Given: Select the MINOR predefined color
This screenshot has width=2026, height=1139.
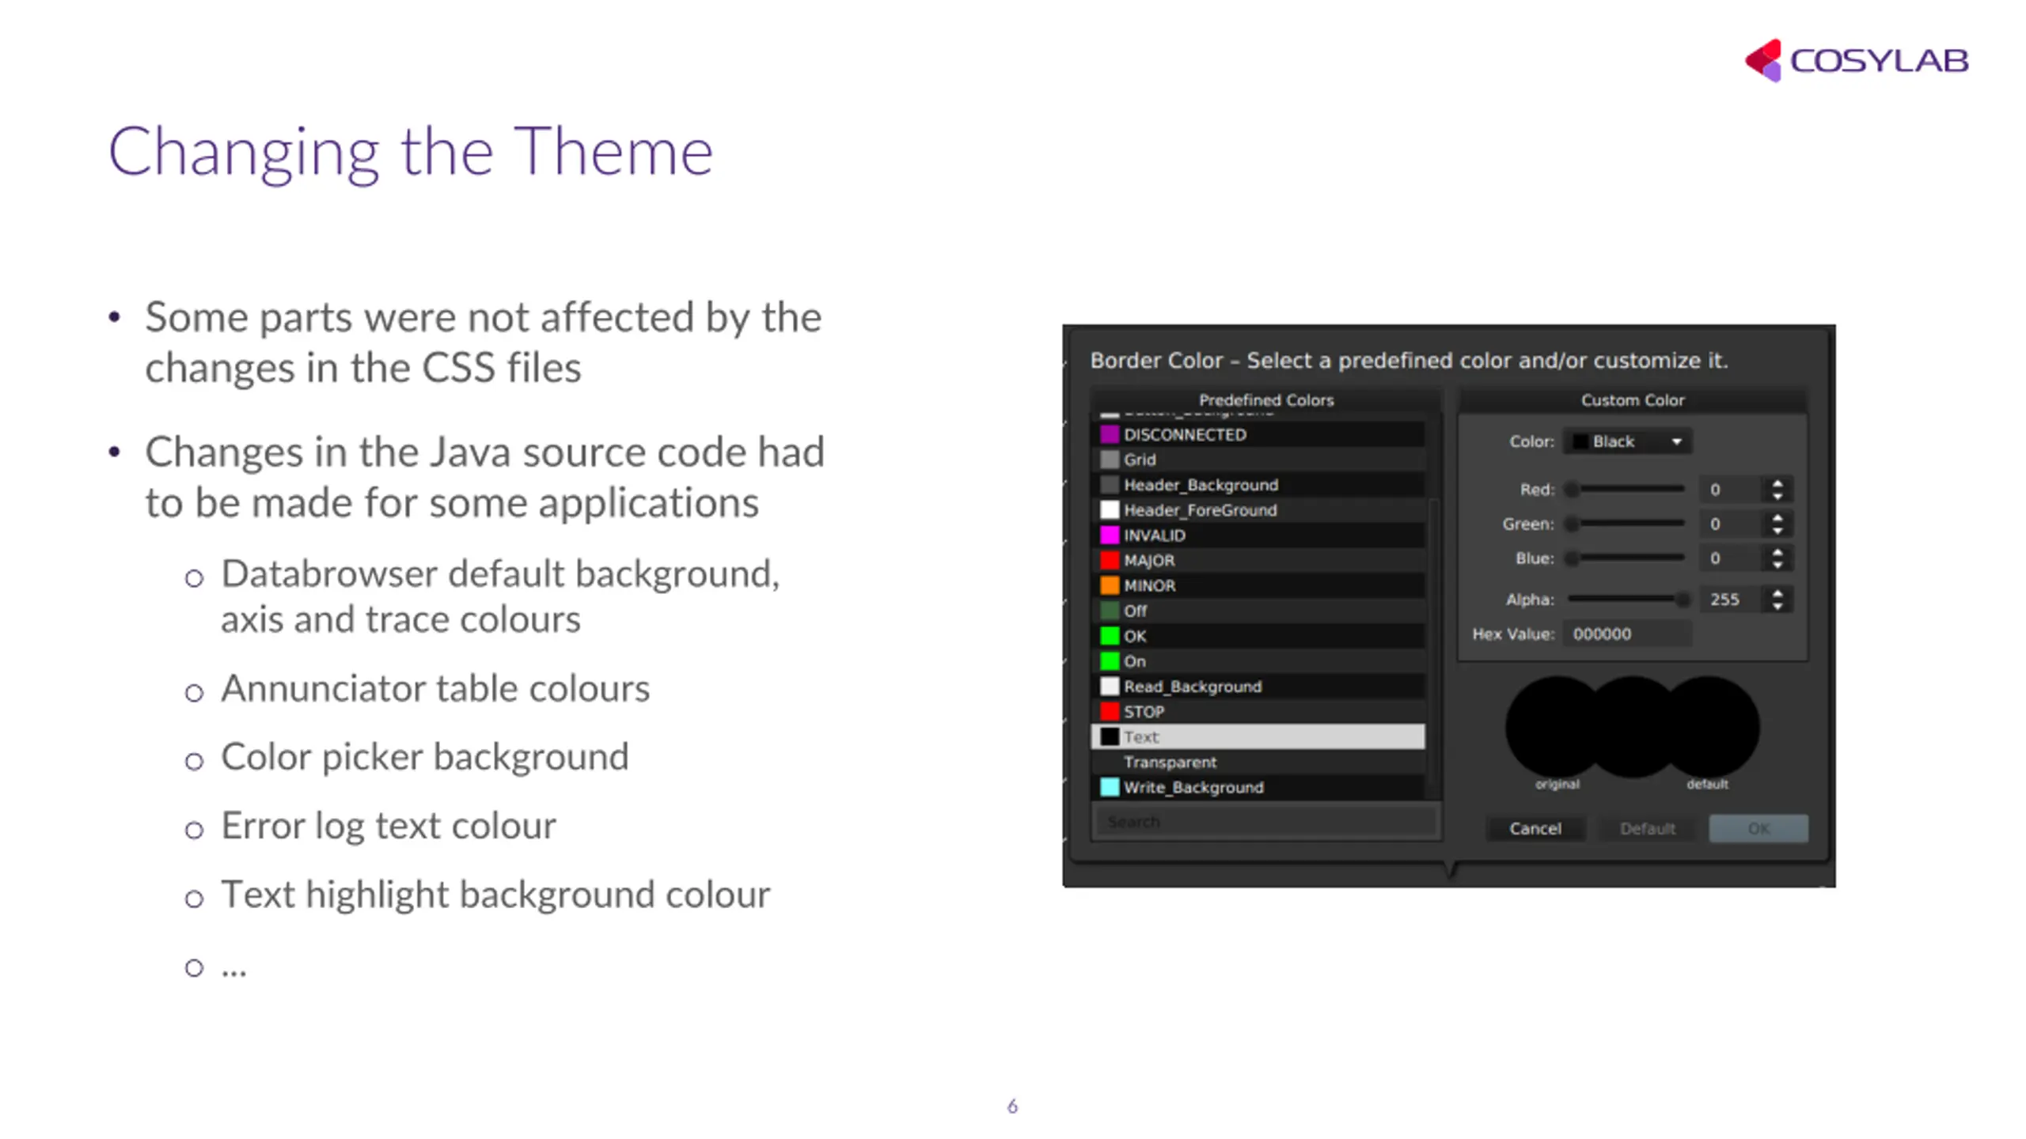Looking at the screenshot, I should coord(1258,585).
